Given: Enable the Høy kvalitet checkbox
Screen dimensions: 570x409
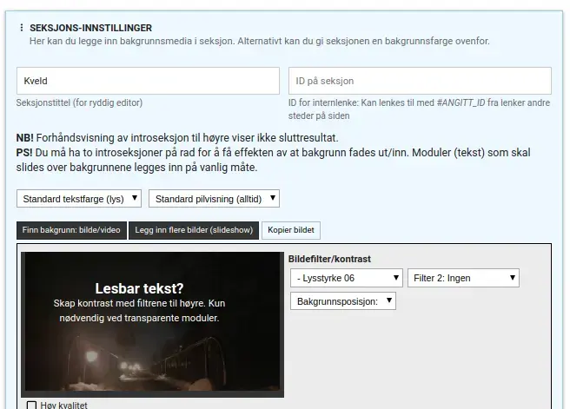Looking at the screenshot, I should click(x=32, y=406).
